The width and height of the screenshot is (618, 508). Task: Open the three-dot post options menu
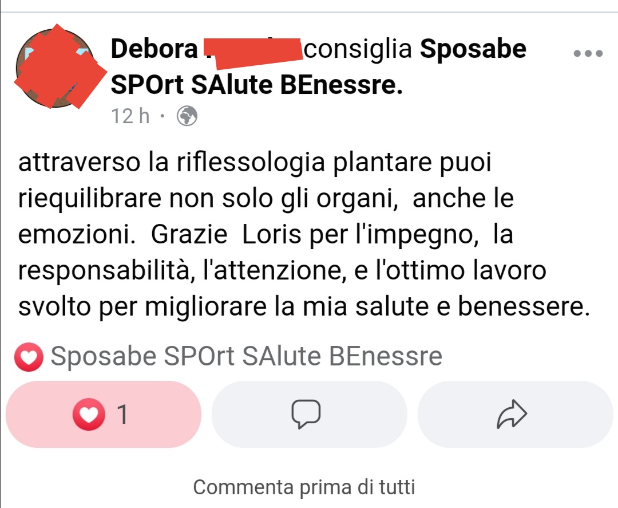click(588, 53)
